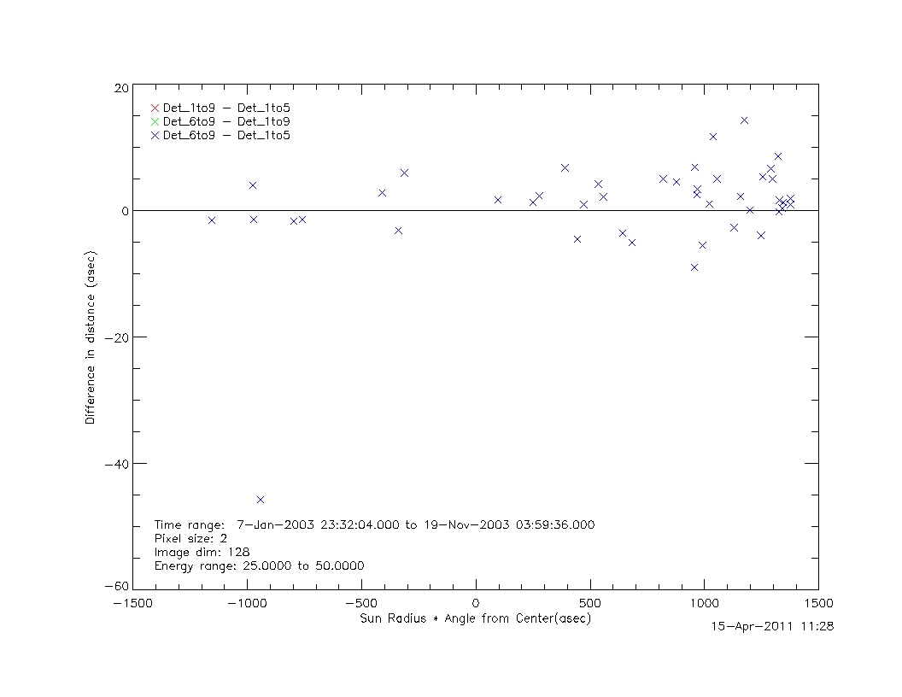Click the 15-Apr-2011 11:28 timestamp

(772, 626)
